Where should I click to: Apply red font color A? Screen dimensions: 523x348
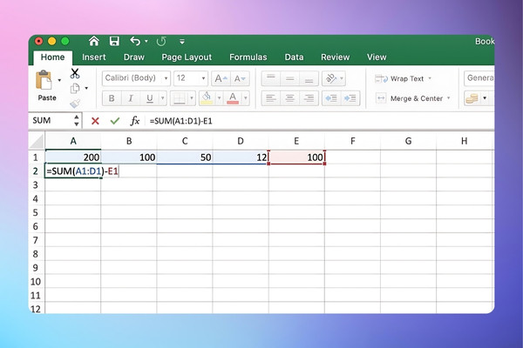coord(233,98)
